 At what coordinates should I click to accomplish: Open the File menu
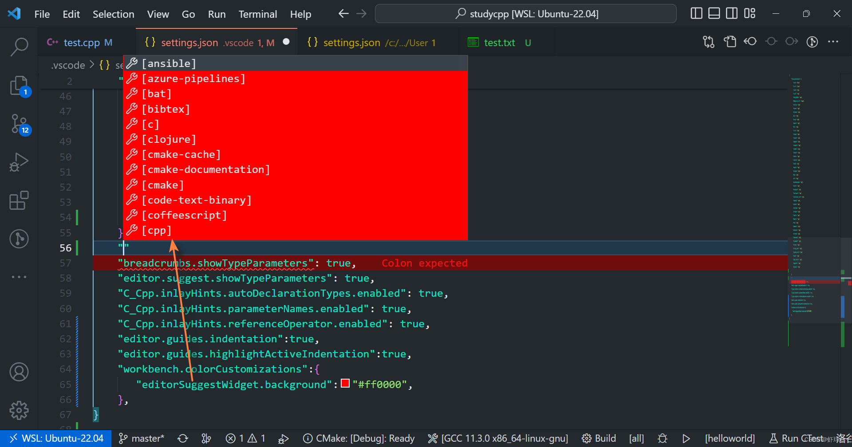tap(42, 14)
